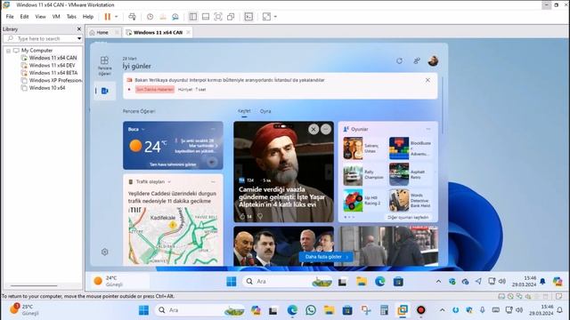Open Oyunlar widget more options
This screenshot has width=570, height=320.
tap(428, 129)
